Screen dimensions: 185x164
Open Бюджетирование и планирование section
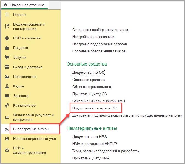(29, 26)
